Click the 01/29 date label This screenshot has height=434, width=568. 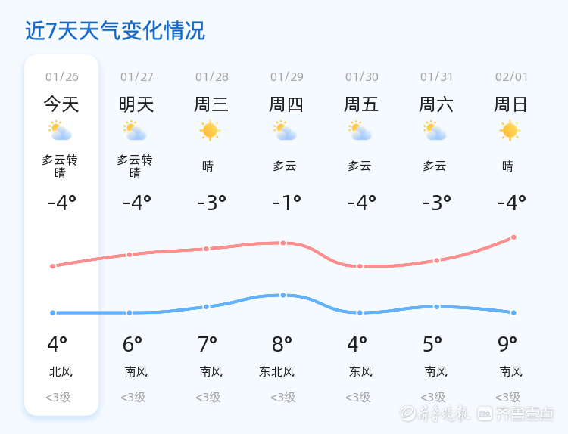tap(287, 77)
